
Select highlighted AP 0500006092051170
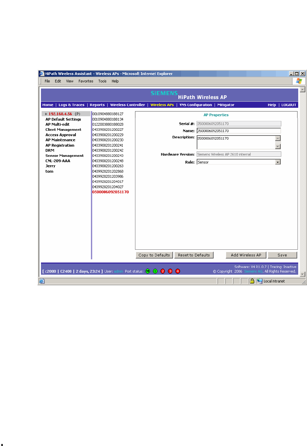[110, 192]
